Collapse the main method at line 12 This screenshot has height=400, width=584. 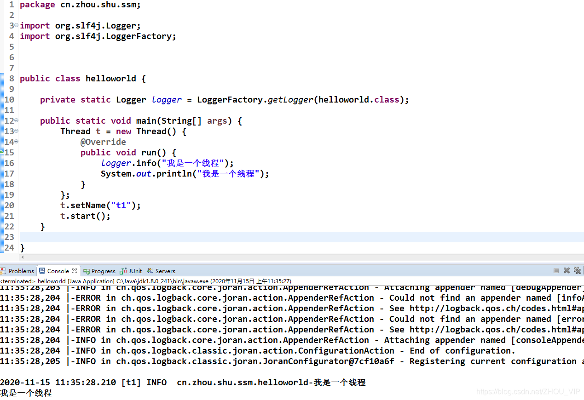click(x=16, y=120)
